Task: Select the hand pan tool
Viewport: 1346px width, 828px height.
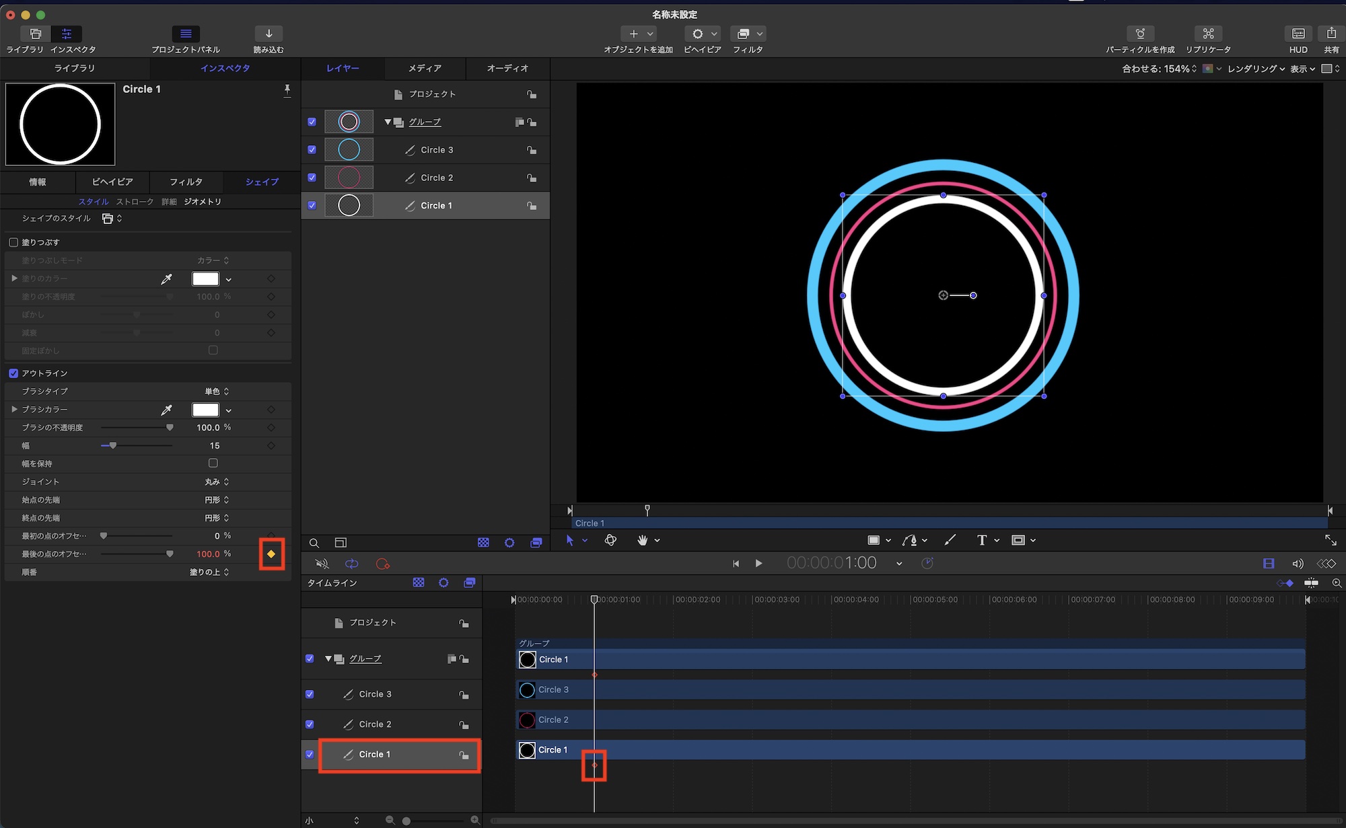Action: click(x=642, y=540)
